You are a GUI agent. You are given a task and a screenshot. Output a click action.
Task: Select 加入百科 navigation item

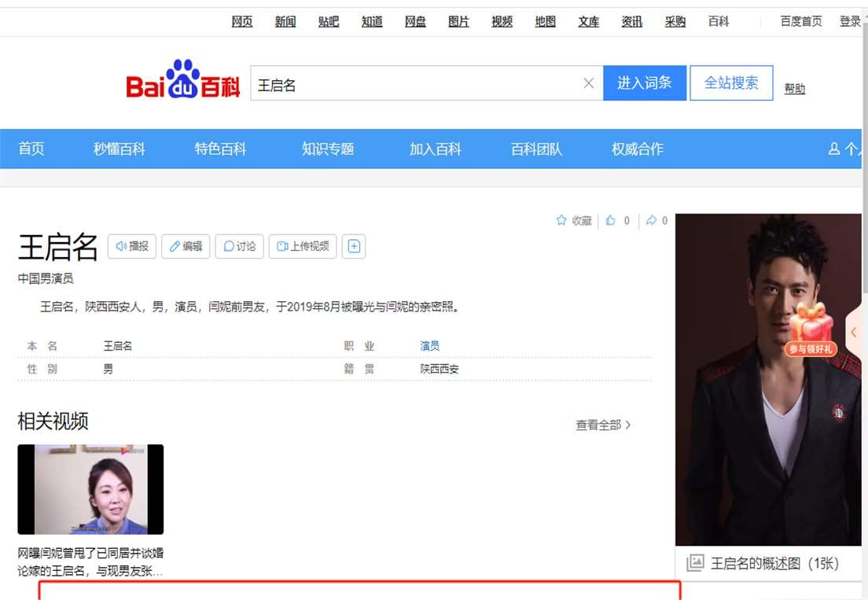tap(435, 149)
